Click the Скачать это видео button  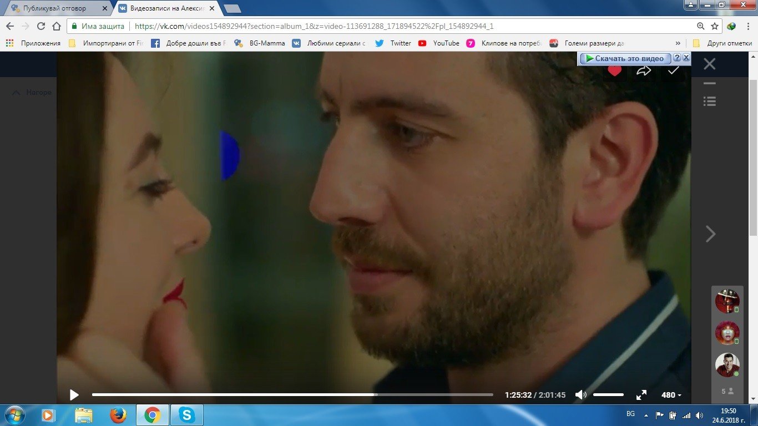(625, 58)
